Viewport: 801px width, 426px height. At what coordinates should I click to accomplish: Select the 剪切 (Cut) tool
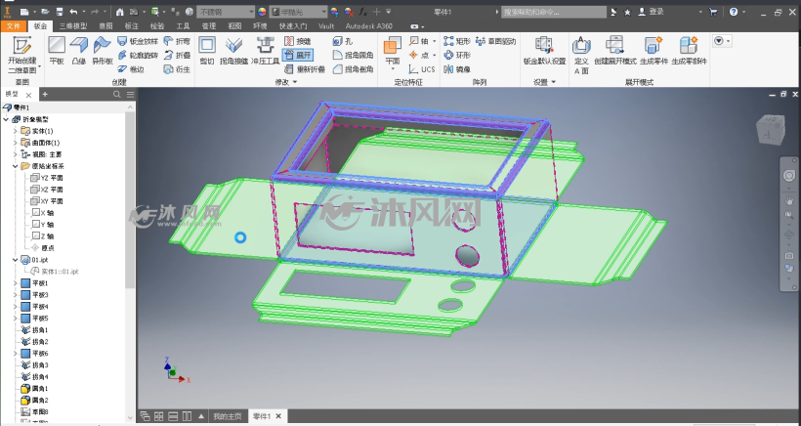click(207, 51)
